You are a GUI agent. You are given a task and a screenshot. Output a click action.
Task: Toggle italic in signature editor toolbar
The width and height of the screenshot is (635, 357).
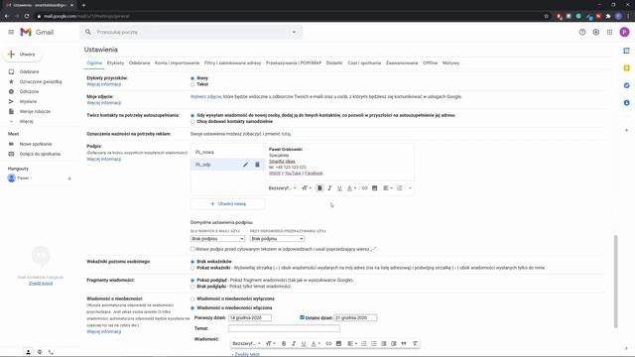tap(329, 187)
